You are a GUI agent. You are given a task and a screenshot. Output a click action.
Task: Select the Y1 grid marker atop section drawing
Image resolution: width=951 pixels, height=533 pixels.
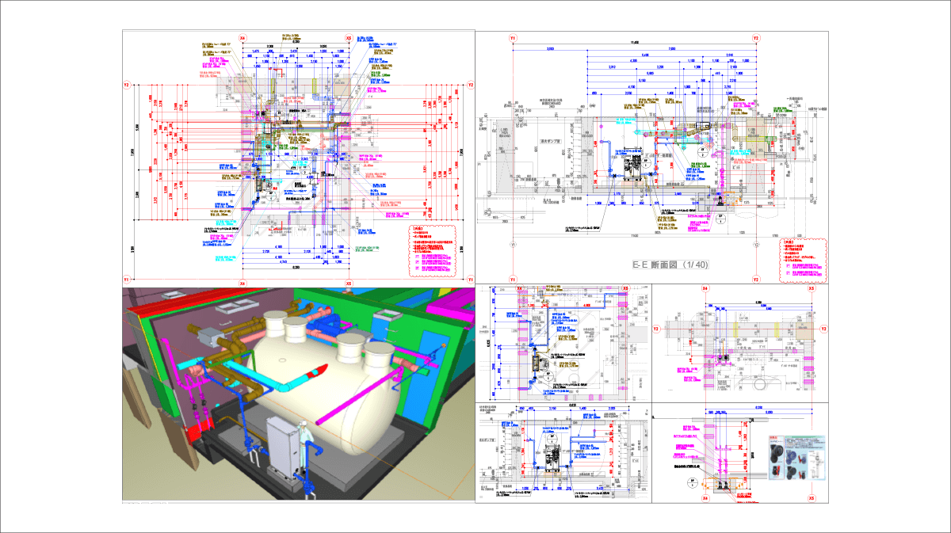coord(514,38)
